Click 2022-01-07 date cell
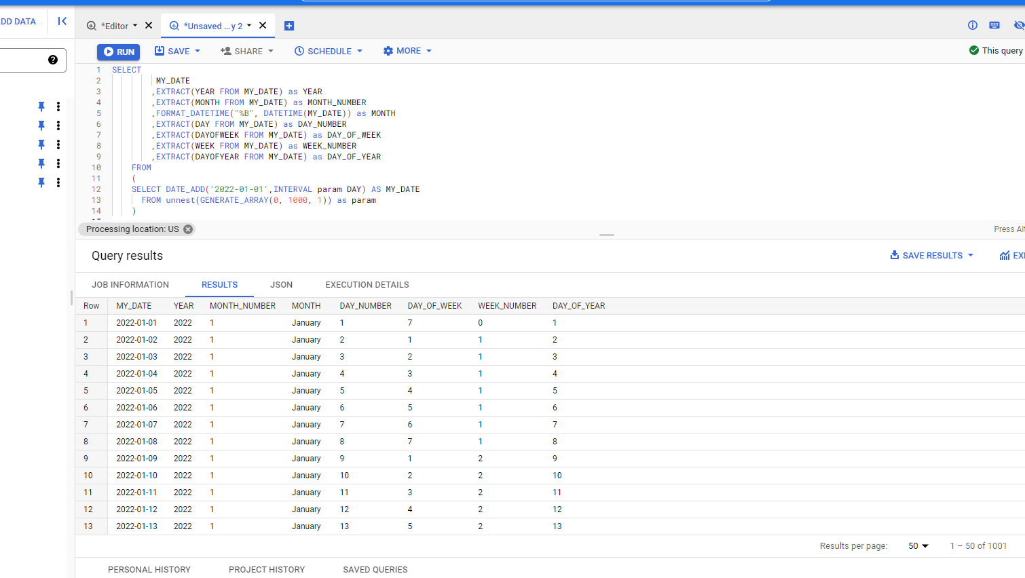Image resolution: width=1025 pixels, height=578 pixels. coord(136,425)
